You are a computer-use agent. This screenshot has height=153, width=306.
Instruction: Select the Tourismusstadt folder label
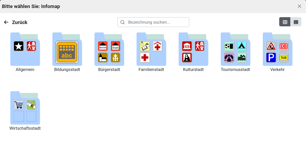pyautogui.click(x=235, y=69)
